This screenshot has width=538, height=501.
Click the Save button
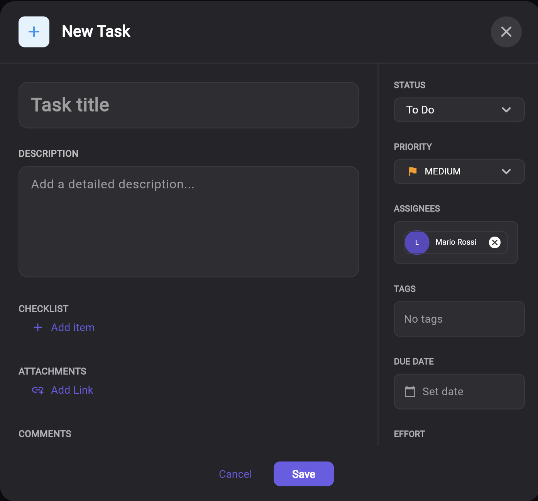click(x=303, y=474)
